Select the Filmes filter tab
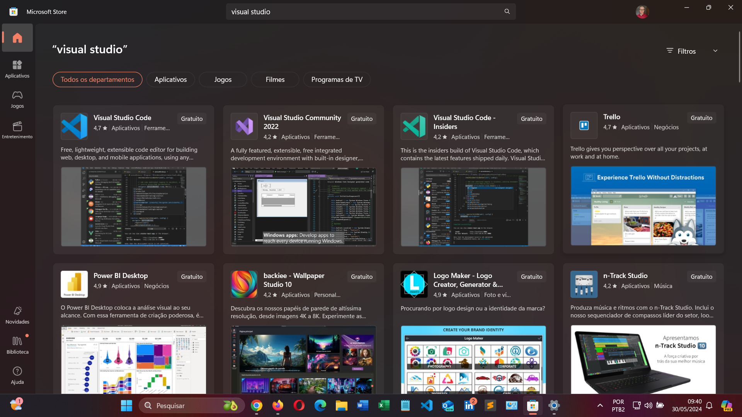Viewport: 742px width, 417px height. click(275, 80)
